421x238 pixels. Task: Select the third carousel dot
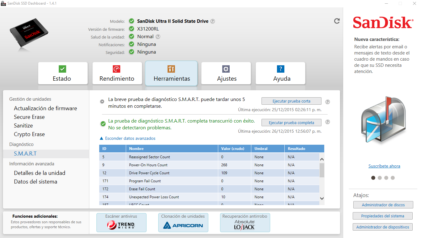(x=386, y=178)
